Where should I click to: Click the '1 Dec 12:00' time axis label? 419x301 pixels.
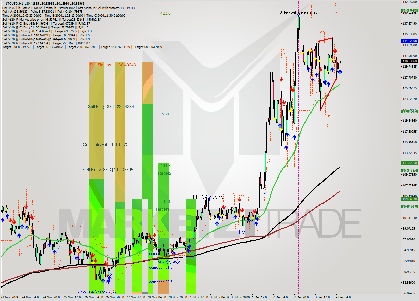[260, 298]
